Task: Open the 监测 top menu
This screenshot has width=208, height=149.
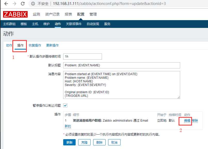Action: pyautogui.click(x=36, y=14)
